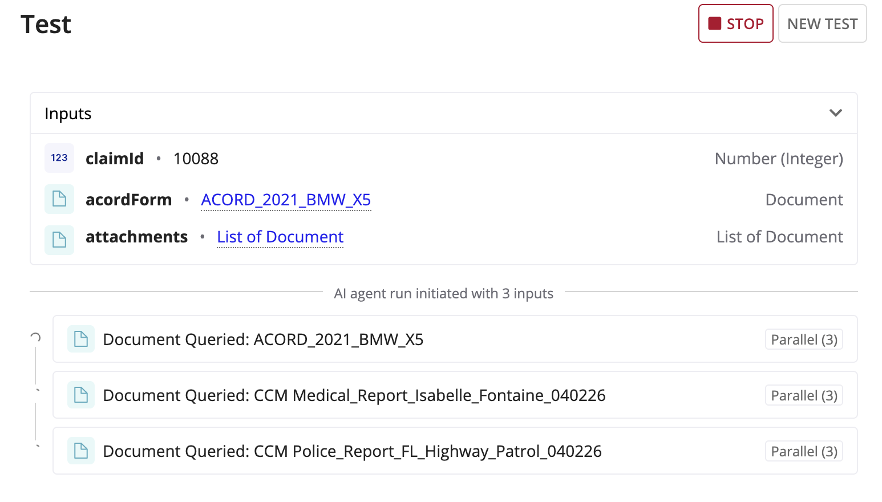Click the 123 integer type icon for claimId
This screenshot has height=502, width=882.
59,158
